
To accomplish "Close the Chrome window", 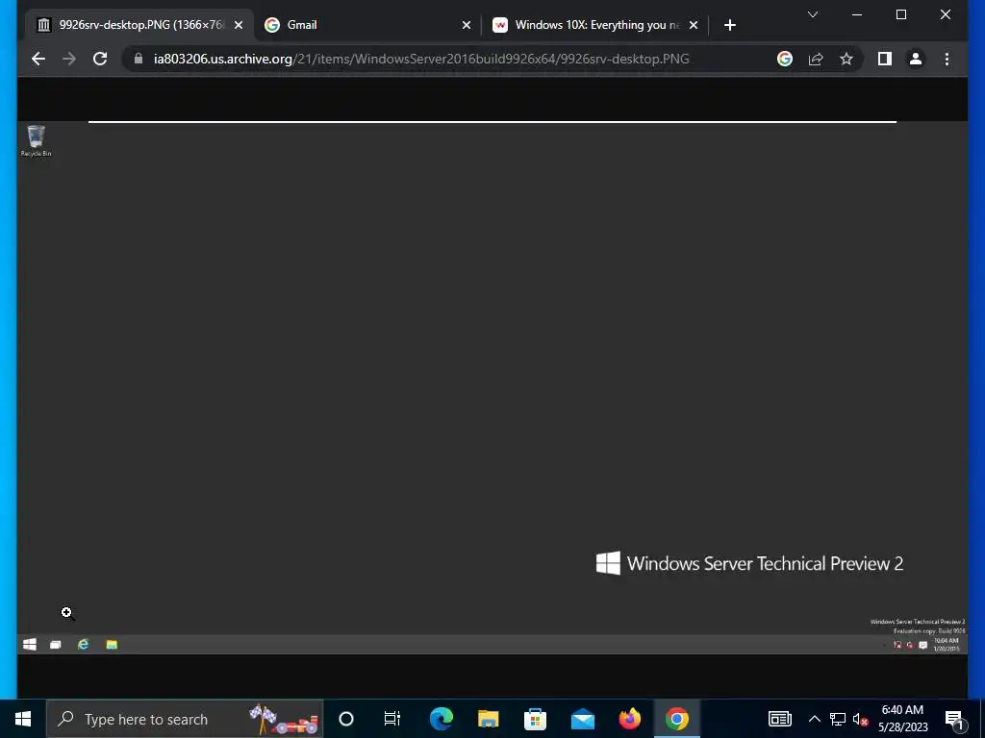I will [x=945, y=14].
